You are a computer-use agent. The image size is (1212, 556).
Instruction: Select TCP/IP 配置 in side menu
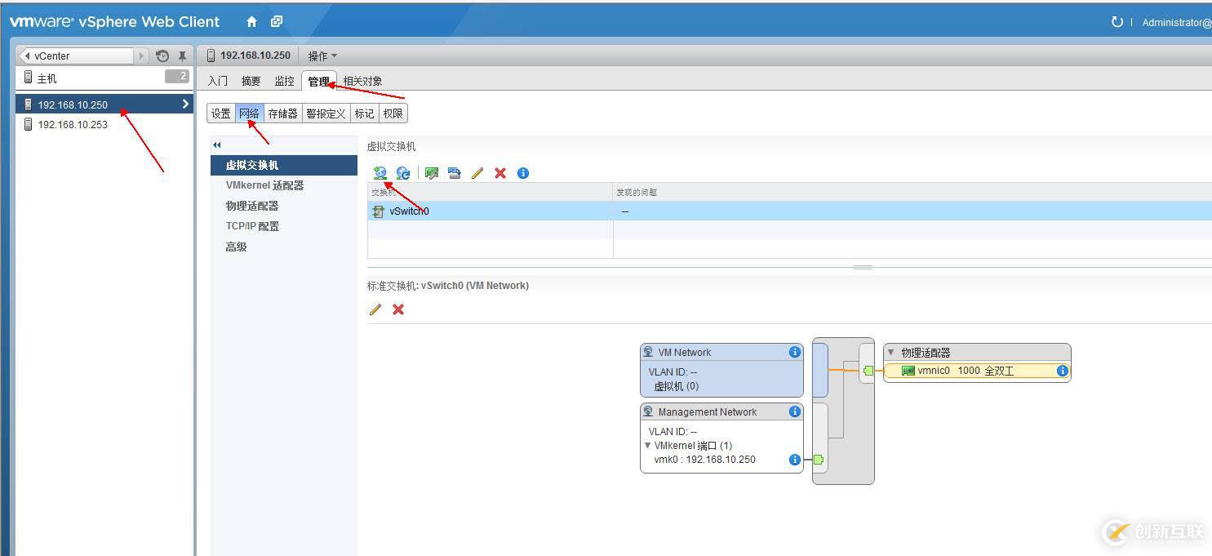pyautogui.click(x=284, y=226)
